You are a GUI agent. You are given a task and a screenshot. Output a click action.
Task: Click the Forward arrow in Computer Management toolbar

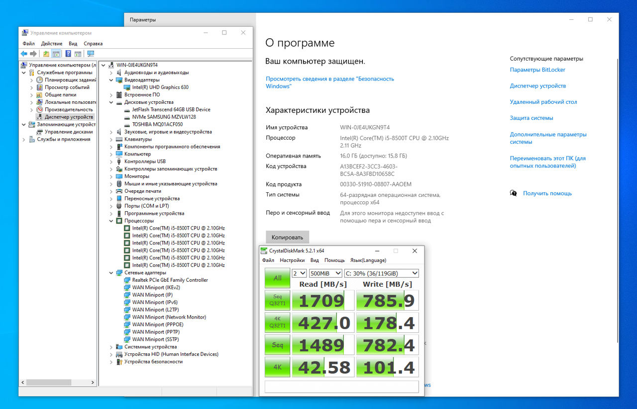pos(33,54)
